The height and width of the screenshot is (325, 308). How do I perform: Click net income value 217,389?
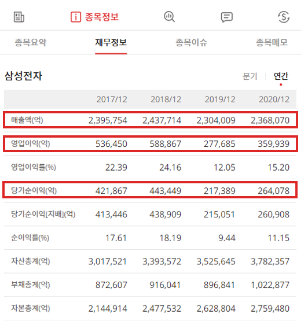pos(219,191)
